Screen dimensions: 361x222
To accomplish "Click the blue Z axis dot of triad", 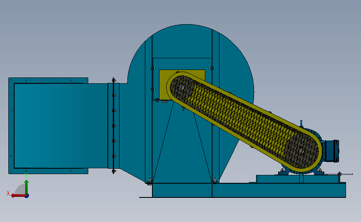I will (x=27, y=196).
